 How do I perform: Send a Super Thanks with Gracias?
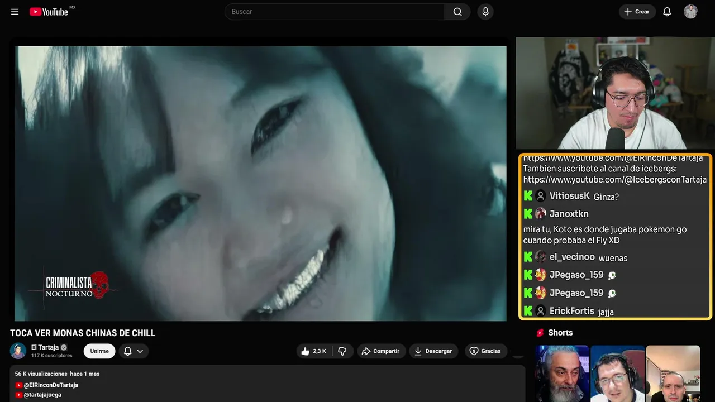486,351
